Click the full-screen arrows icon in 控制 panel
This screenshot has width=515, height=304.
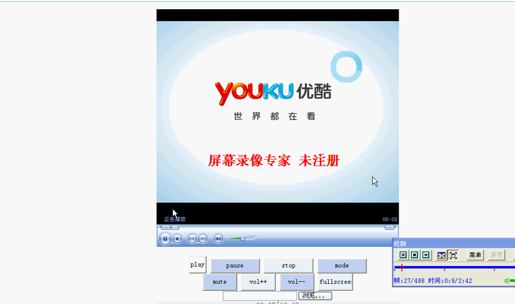coord(453,255)
